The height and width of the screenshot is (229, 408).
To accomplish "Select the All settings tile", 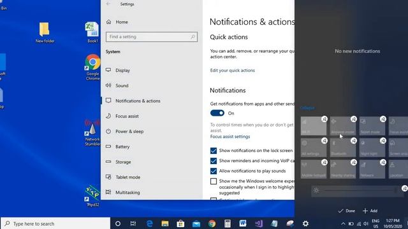I will [x=314, y=148].
